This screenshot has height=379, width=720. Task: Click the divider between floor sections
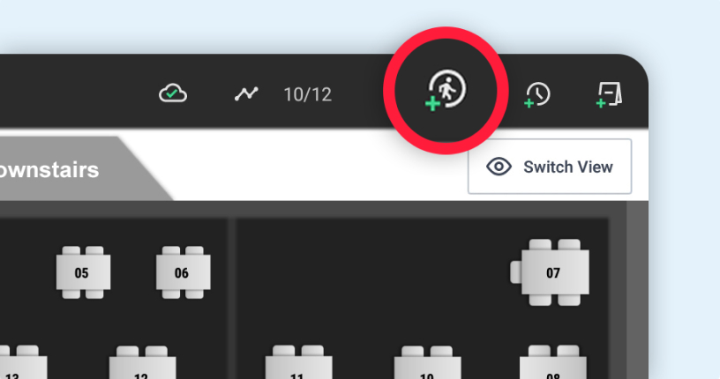(x=232, y=298)
